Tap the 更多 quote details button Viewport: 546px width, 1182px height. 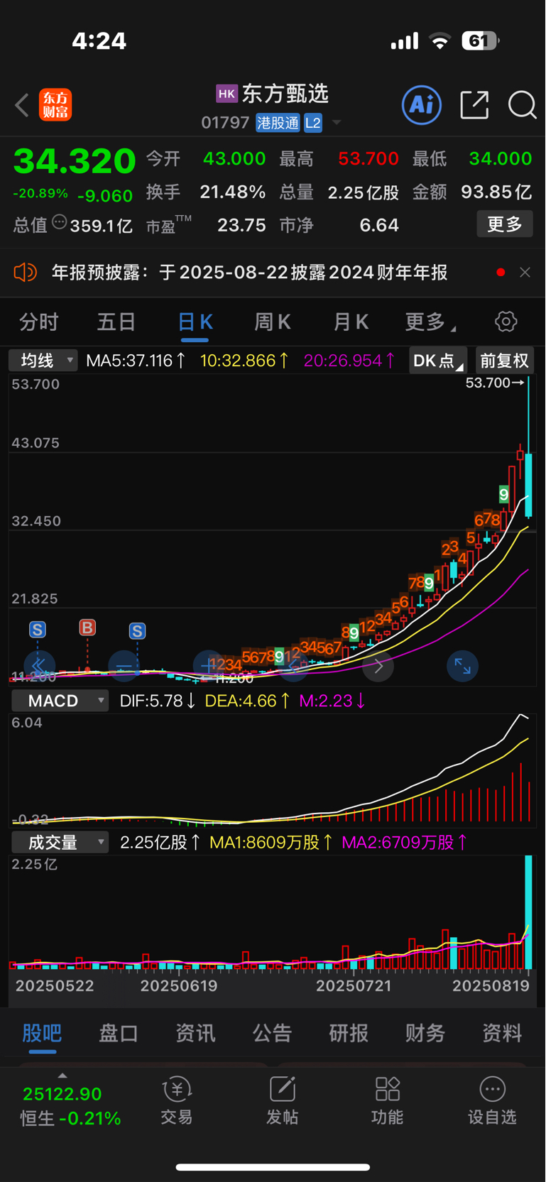click(505, 224)
